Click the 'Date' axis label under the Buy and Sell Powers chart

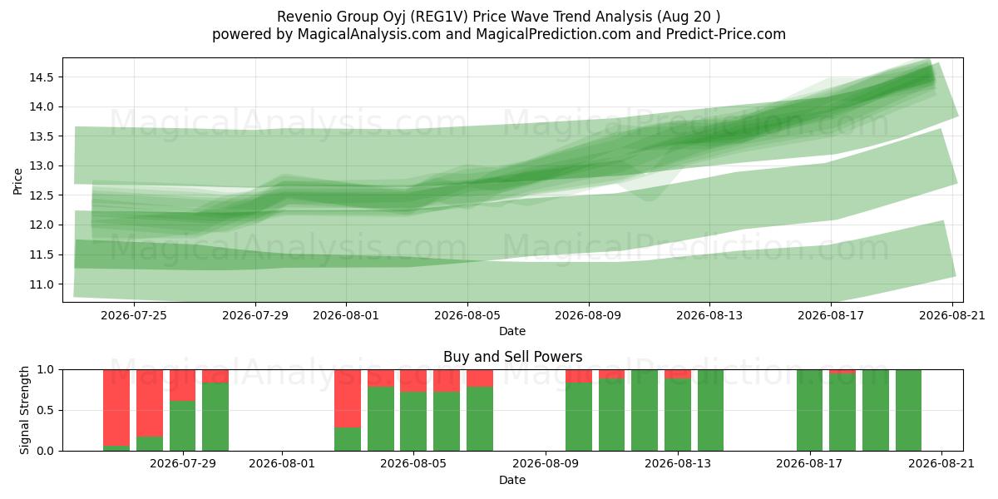[x=512, y=480]
